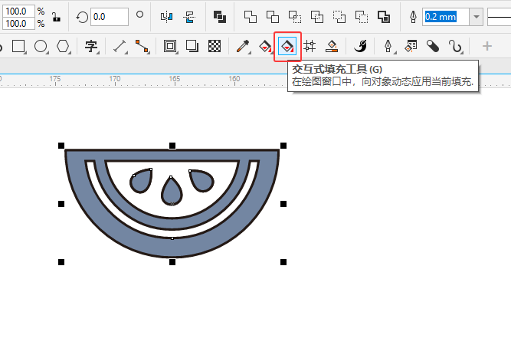Screen dimensions: 511x348
Task: Select the Outline Pen tool in toolbox
Action: [388, 46]
